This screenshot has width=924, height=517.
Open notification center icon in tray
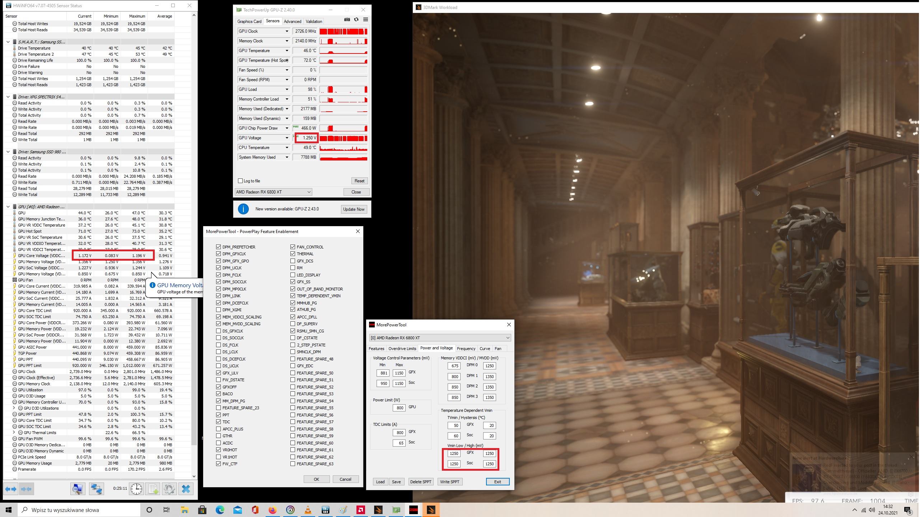908,510
